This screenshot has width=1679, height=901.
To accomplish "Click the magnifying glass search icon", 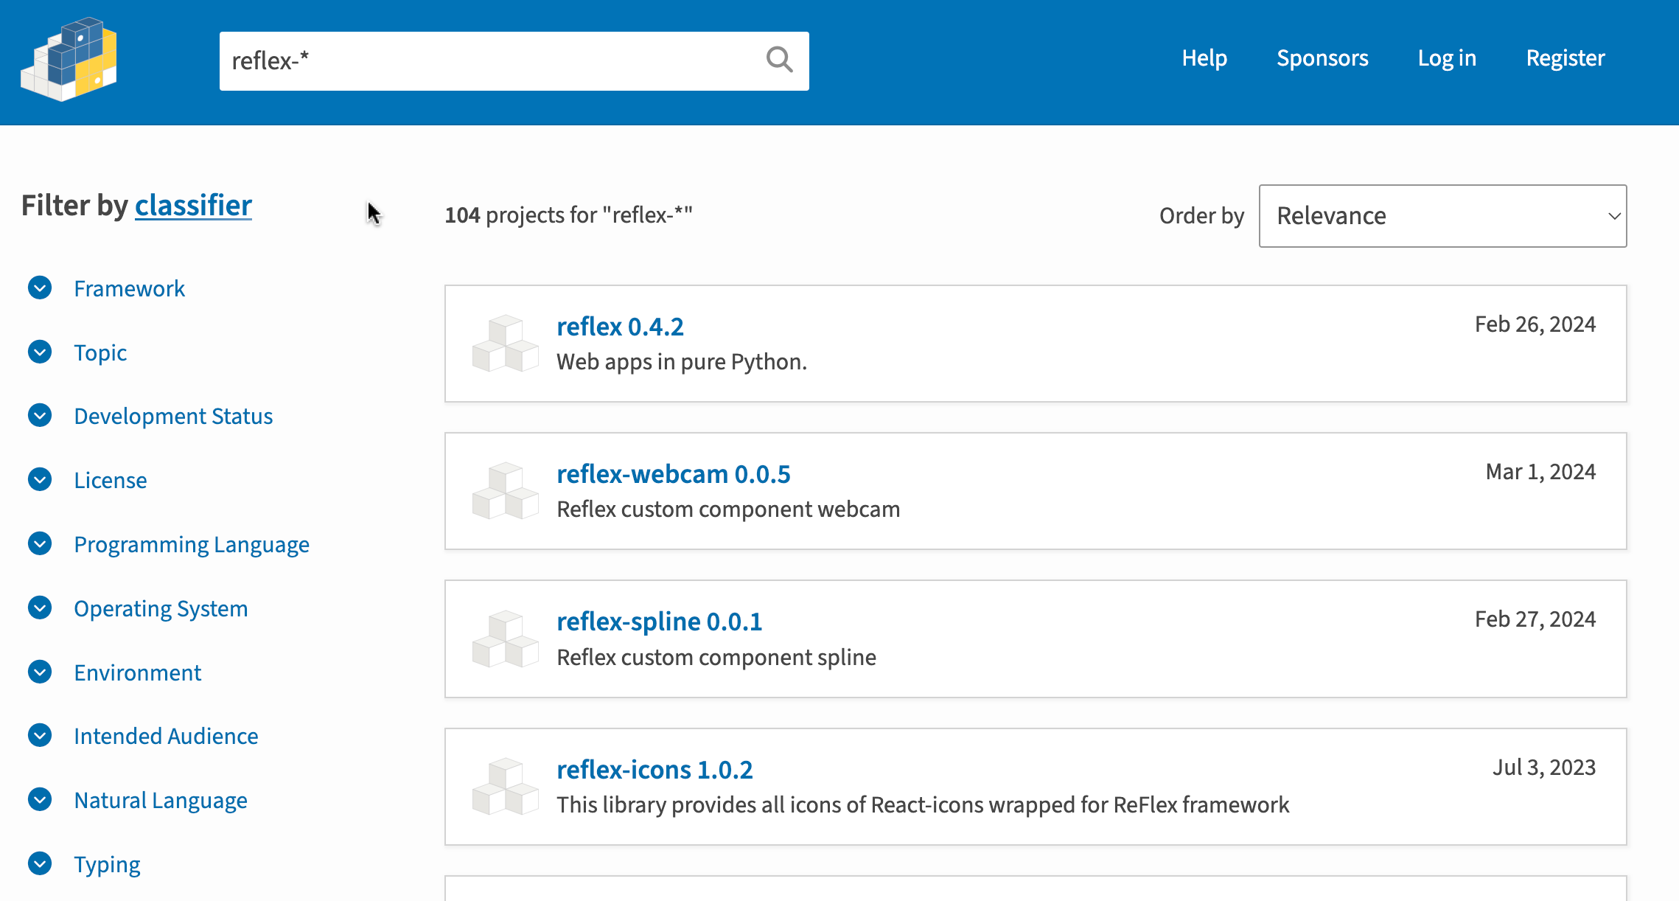I will (x=779, y=60).
